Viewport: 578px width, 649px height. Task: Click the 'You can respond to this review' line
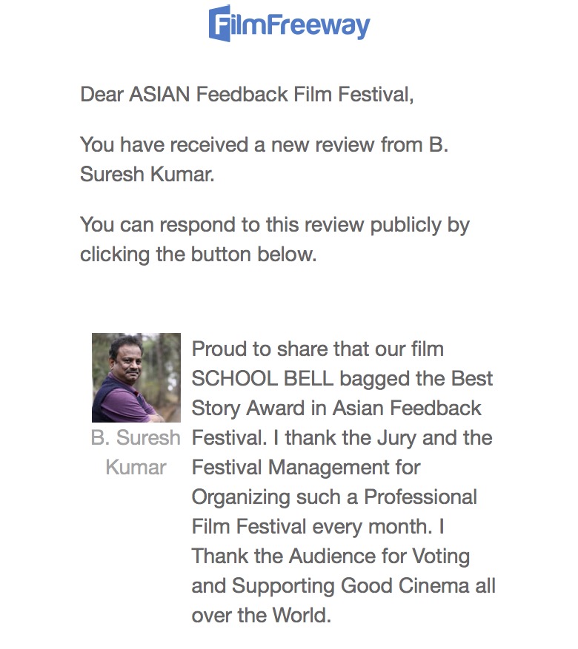click(x=274, y=224)
